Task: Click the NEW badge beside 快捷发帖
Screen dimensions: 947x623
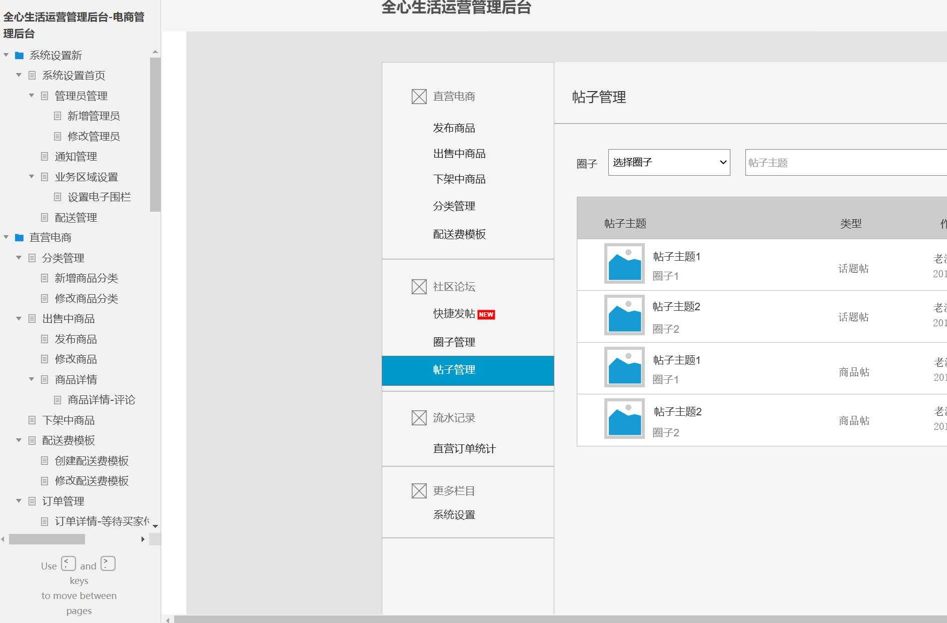Action: coord(486,314)
